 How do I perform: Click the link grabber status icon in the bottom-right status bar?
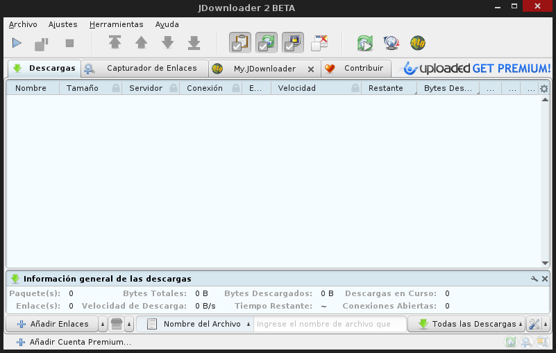(x=527, y=342)
